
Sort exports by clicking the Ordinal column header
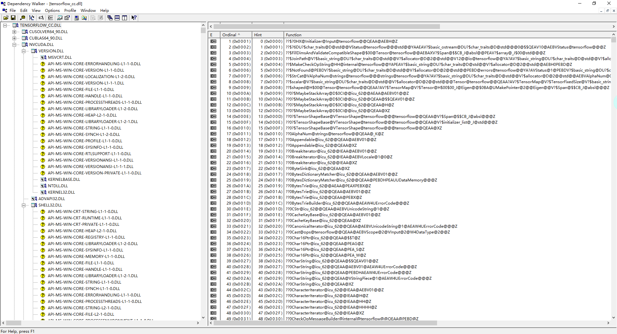point(230,35)
